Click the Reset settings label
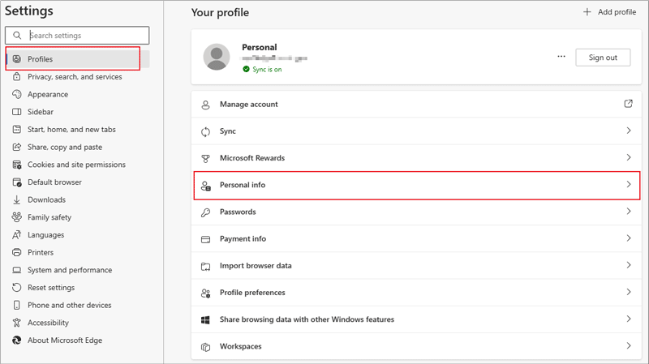Screen dimensions: 649x364 click(x=51, y=288)
